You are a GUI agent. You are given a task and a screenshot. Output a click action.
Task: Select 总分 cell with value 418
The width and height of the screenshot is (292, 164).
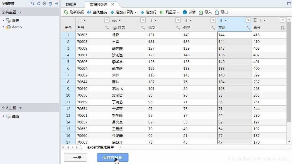pyautogui.click(x=269, y=35)
